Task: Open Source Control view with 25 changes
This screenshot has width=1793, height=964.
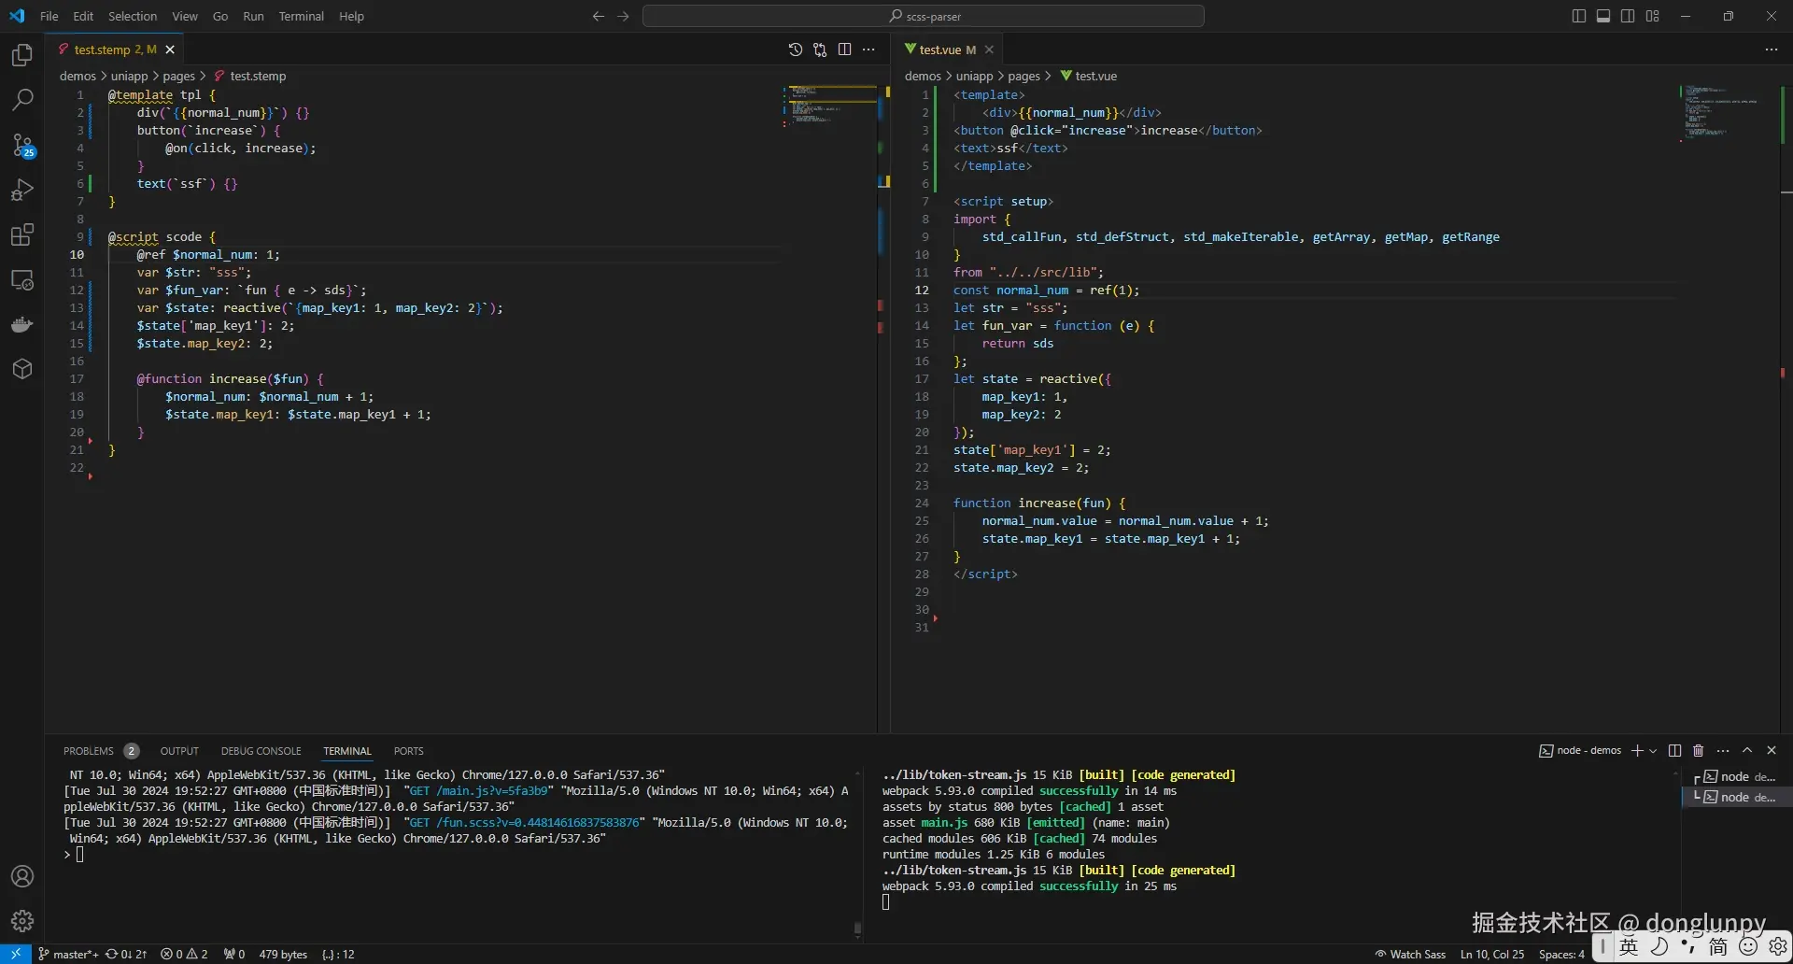Action: pos(22,145)
